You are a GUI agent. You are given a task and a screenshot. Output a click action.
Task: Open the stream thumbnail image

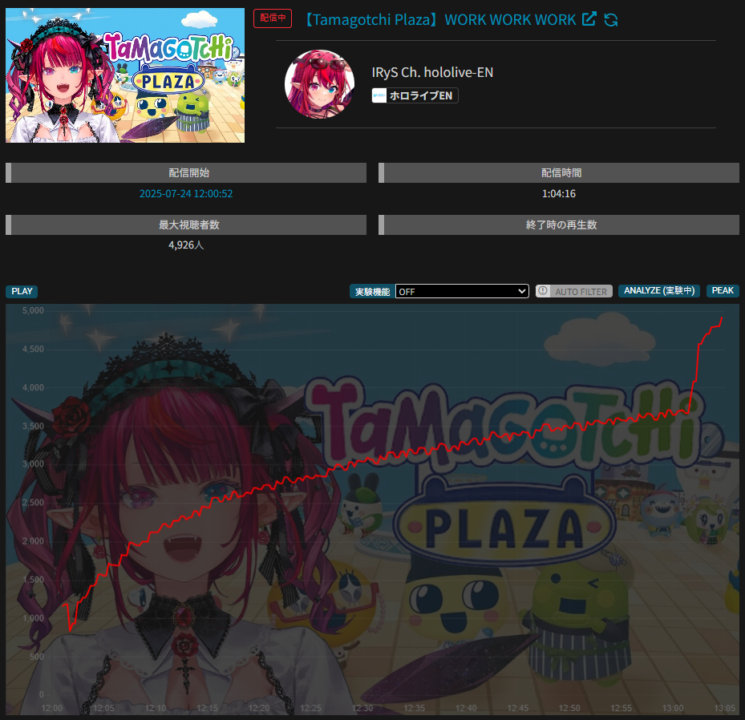125,75
